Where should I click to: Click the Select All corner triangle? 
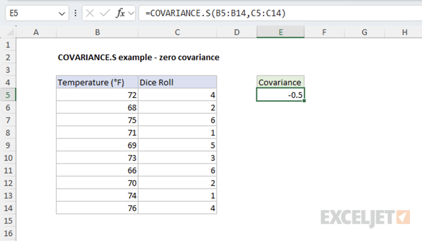[10, 33]
